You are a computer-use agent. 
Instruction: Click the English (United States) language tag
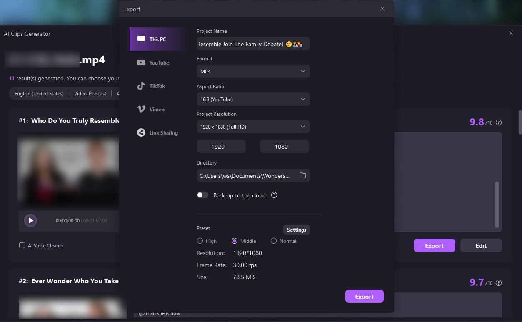[x=39, y=94]
